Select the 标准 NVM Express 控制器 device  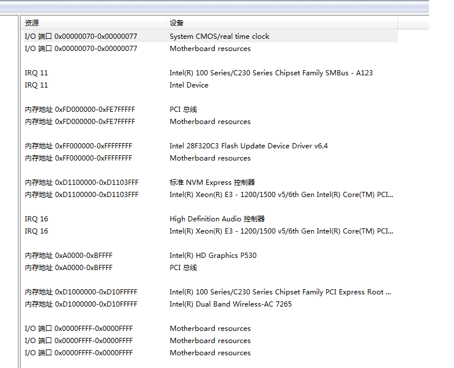(212, 183)
